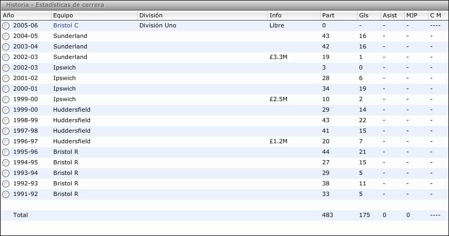Sort by the Equipo column header
Viewport: 449px width, 236px height.
pos(94,15)
